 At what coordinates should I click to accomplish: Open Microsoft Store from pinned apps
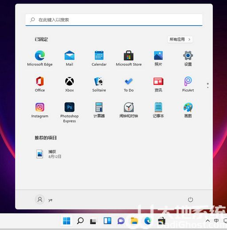coord(129,58)
